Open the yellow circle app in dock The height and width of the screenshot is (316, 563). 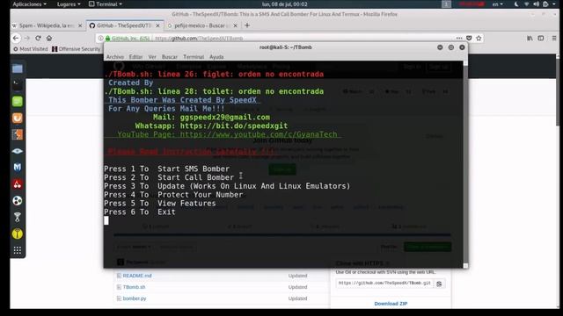tap(18, 233)
